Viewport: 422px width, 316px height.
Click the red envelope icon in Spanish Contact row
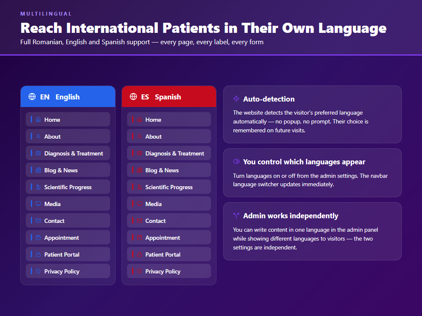click(139, 221)
